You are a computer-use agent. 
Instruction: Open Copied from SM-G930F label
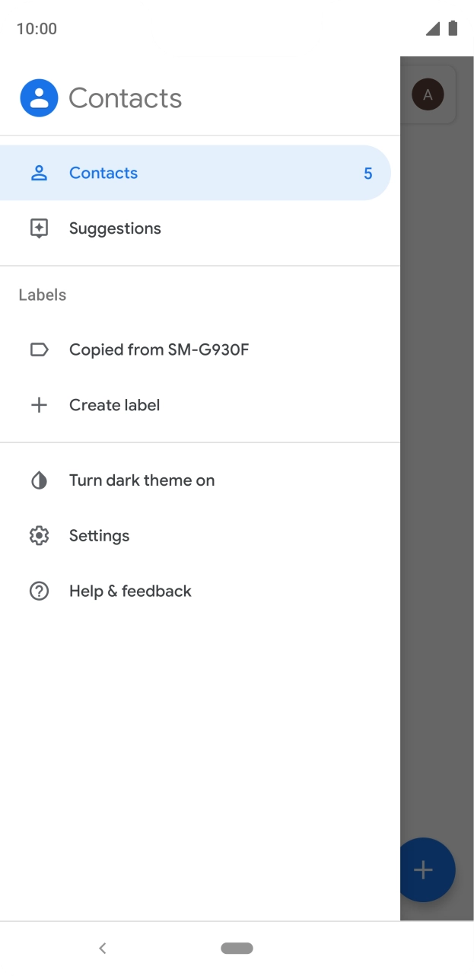pos(159,349)
